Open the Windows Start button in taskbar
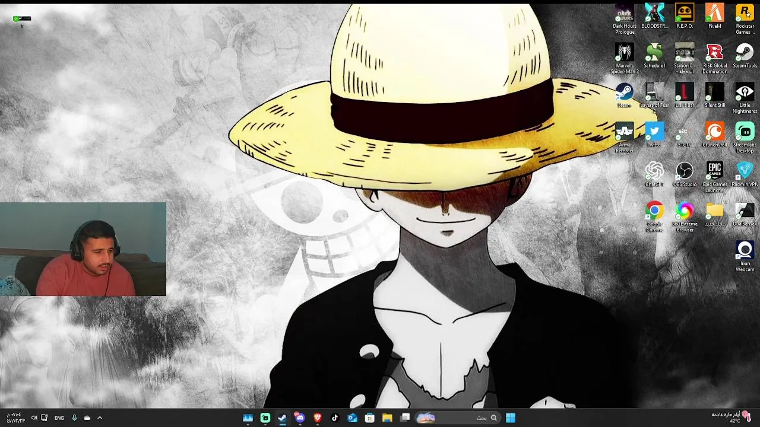This screenshot has width=760, height=427. click(511, 418)
